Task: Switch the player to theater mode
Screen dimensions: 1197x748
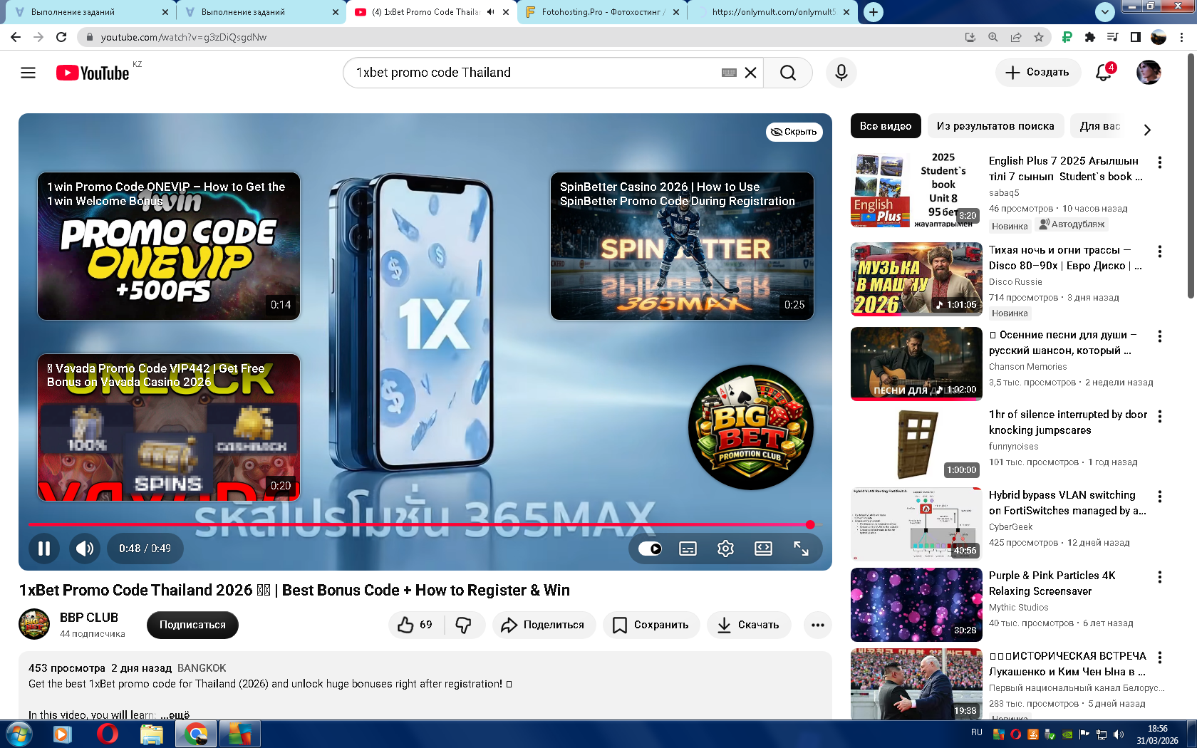Action: [x=763, y=549]
